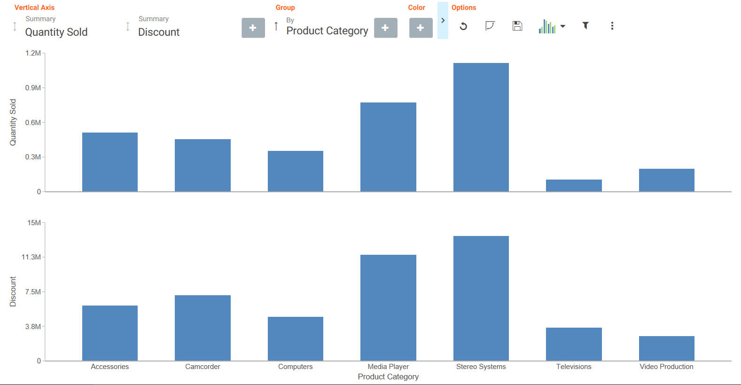Screen dimensions: 741x385
Task: Click the undo/reset arrow icon
Action: pyautogui.click(x=463, y=26)
